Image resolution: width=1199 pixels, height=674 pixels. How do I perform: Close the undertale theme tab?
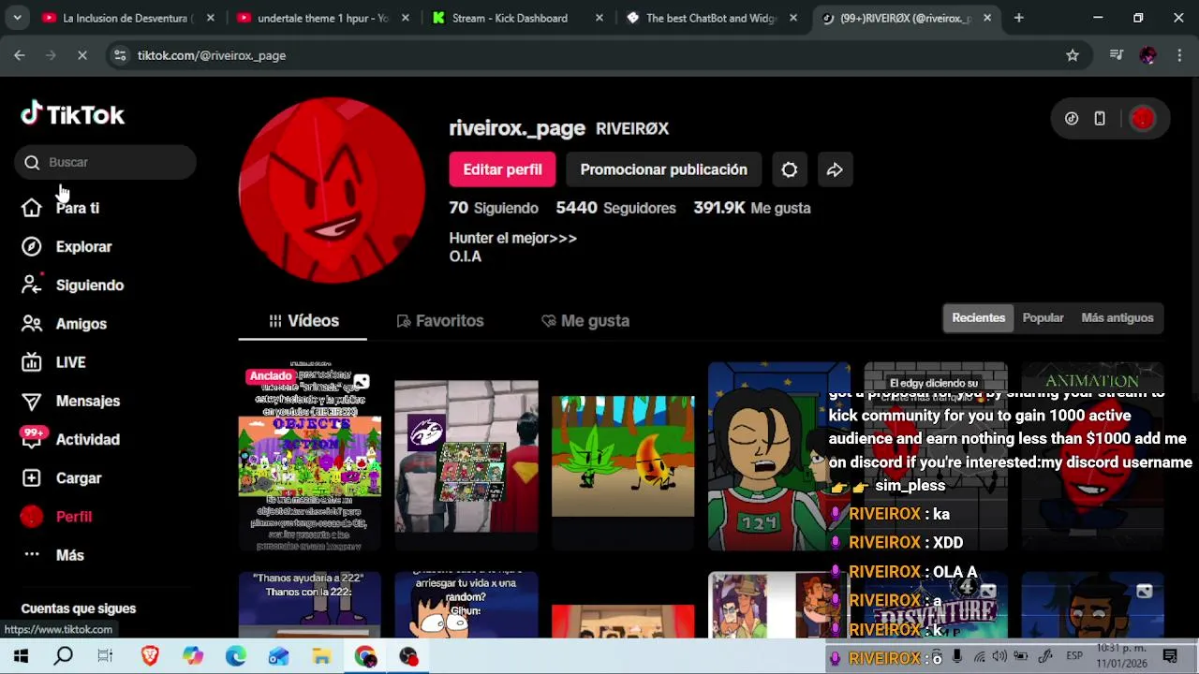405,18
